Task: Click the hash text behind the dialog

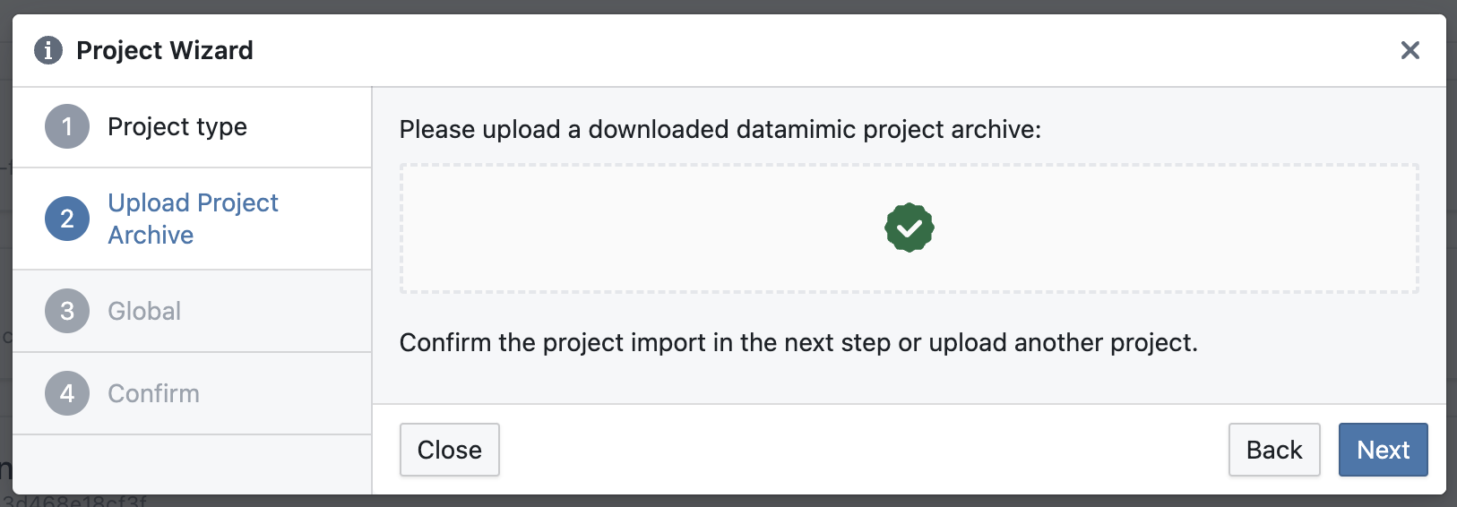Action: click(x=75, y=502)
